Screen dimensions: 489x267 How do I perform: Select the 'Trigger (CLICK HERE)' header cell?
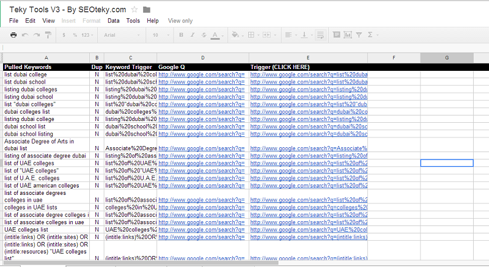[x=309, y=67]
